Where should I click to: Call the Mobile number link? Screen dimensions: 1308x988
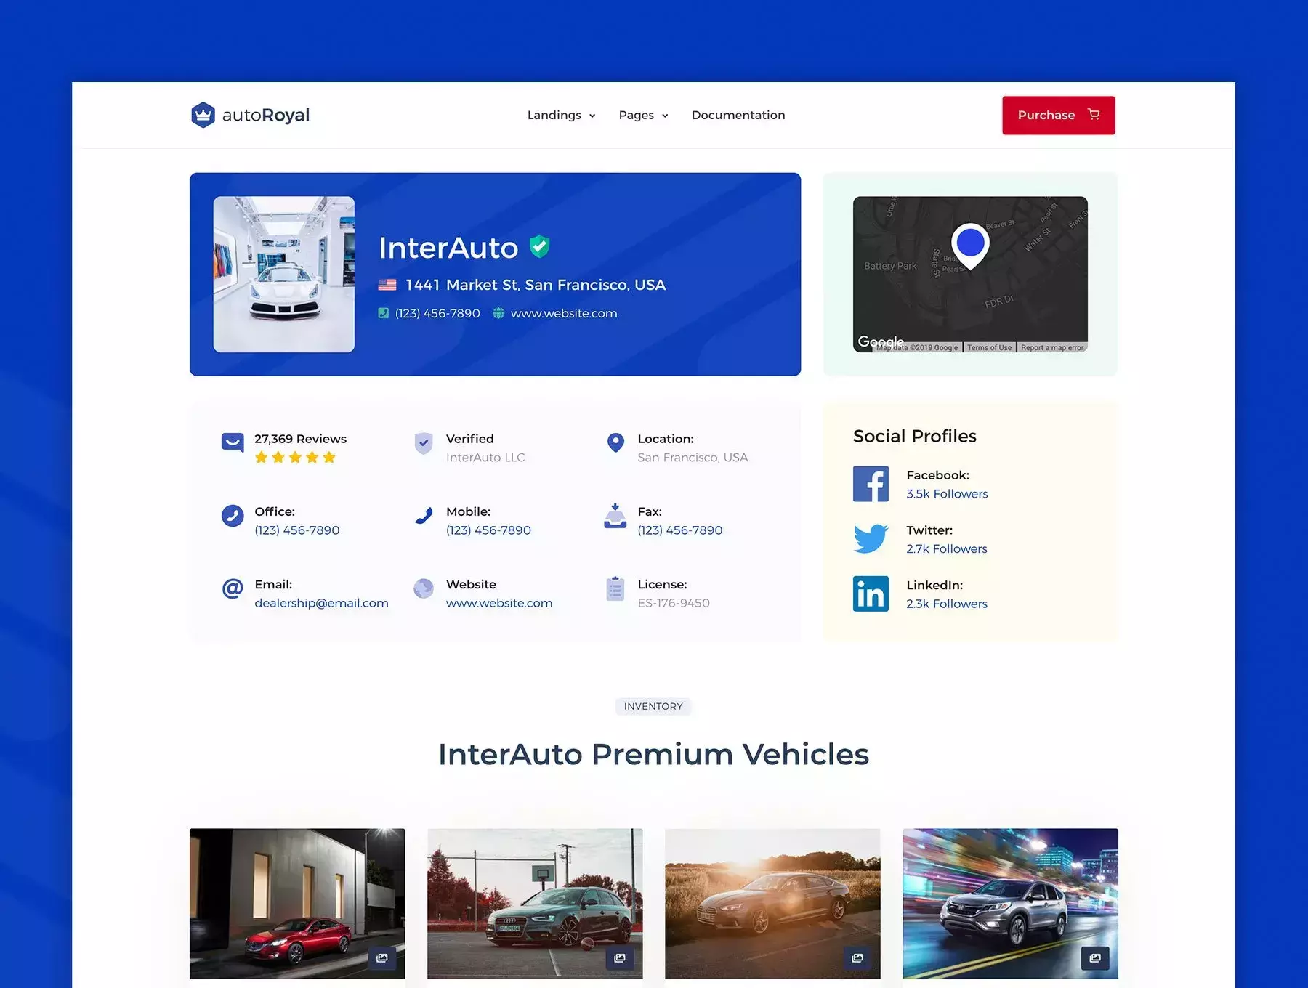pyautogui.click(x=488, y=530)
